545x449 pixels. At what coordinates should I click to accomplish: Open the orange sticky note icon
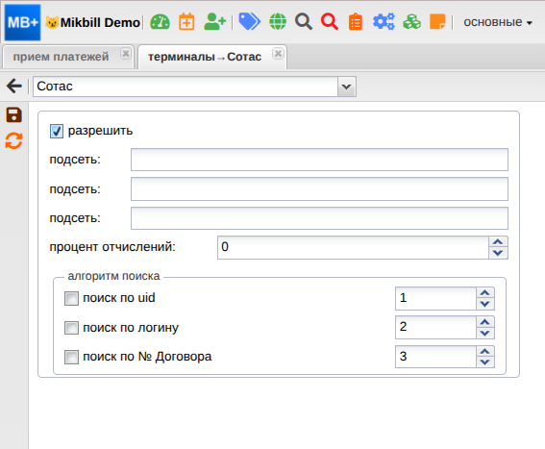[x=437, y=21]
